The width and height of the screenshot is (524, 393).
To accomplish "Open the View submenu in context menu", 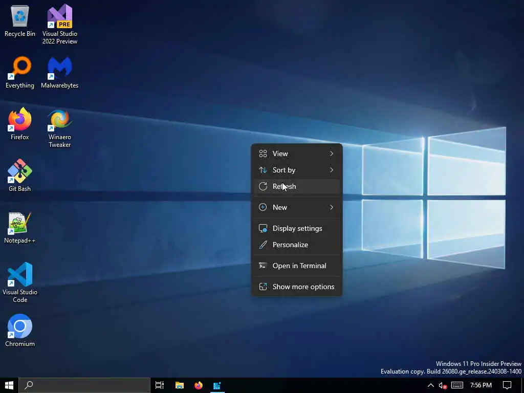I will [x=297, y=154].
